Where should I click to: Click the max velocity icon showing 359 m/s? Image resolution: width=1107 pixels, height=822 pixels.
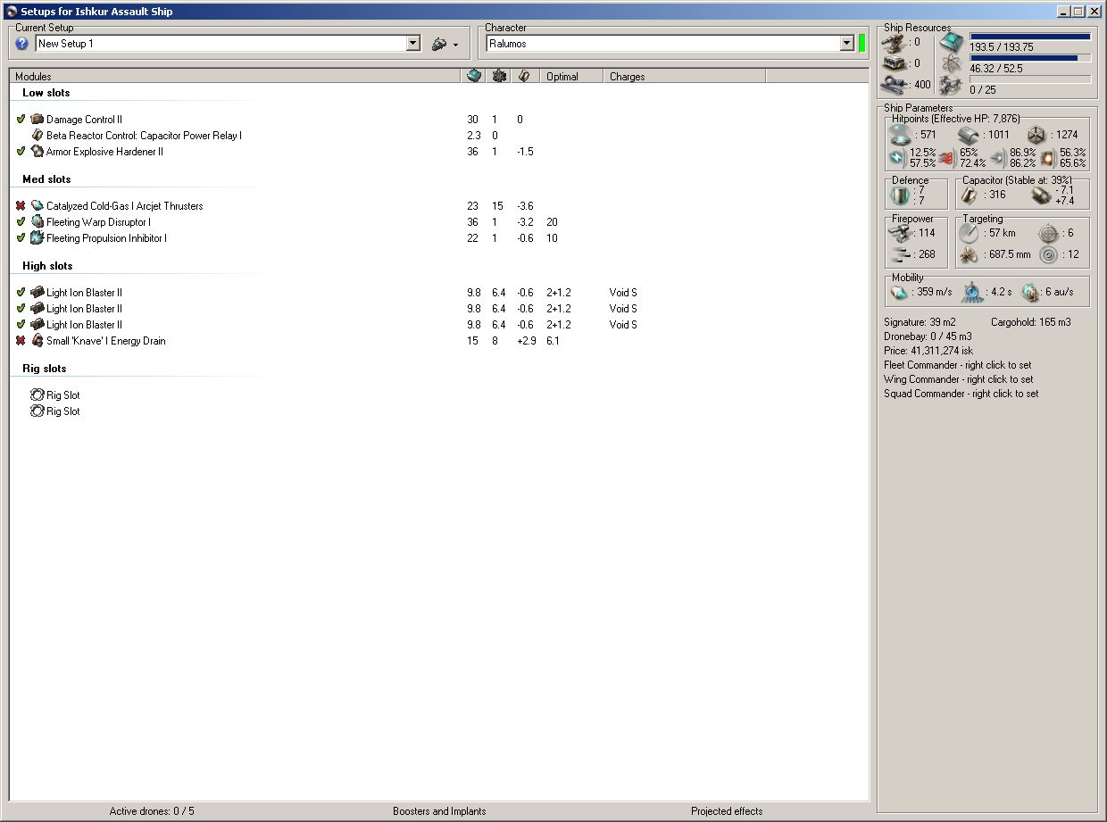click(x=900, y=292)
